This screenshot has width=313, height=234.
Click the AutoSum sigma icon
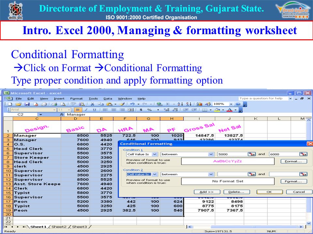pyautogui.click(x=168, y=104)
